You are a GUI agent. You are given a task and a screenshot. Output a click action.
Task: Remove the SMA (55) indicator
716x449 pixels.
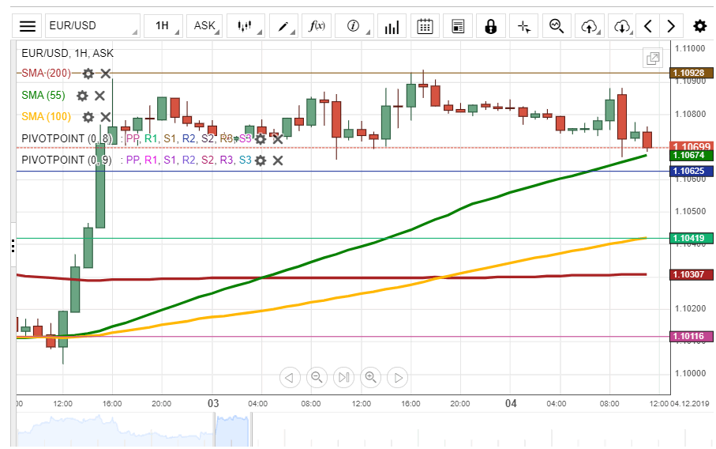coord(100,96)
